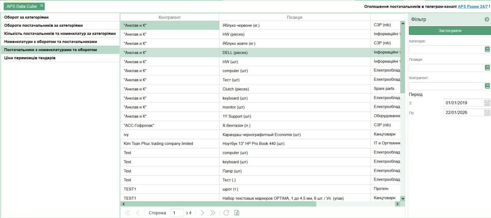Viewport: 491px width, 218px height.
Task: Select Номенклатури з оборотом та постачальниками
Action: (x=51, y=42)
